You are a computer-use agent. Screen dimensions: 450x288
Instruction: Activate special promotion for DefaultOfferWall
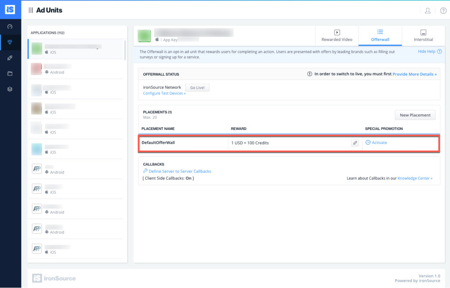coord(377,143)
